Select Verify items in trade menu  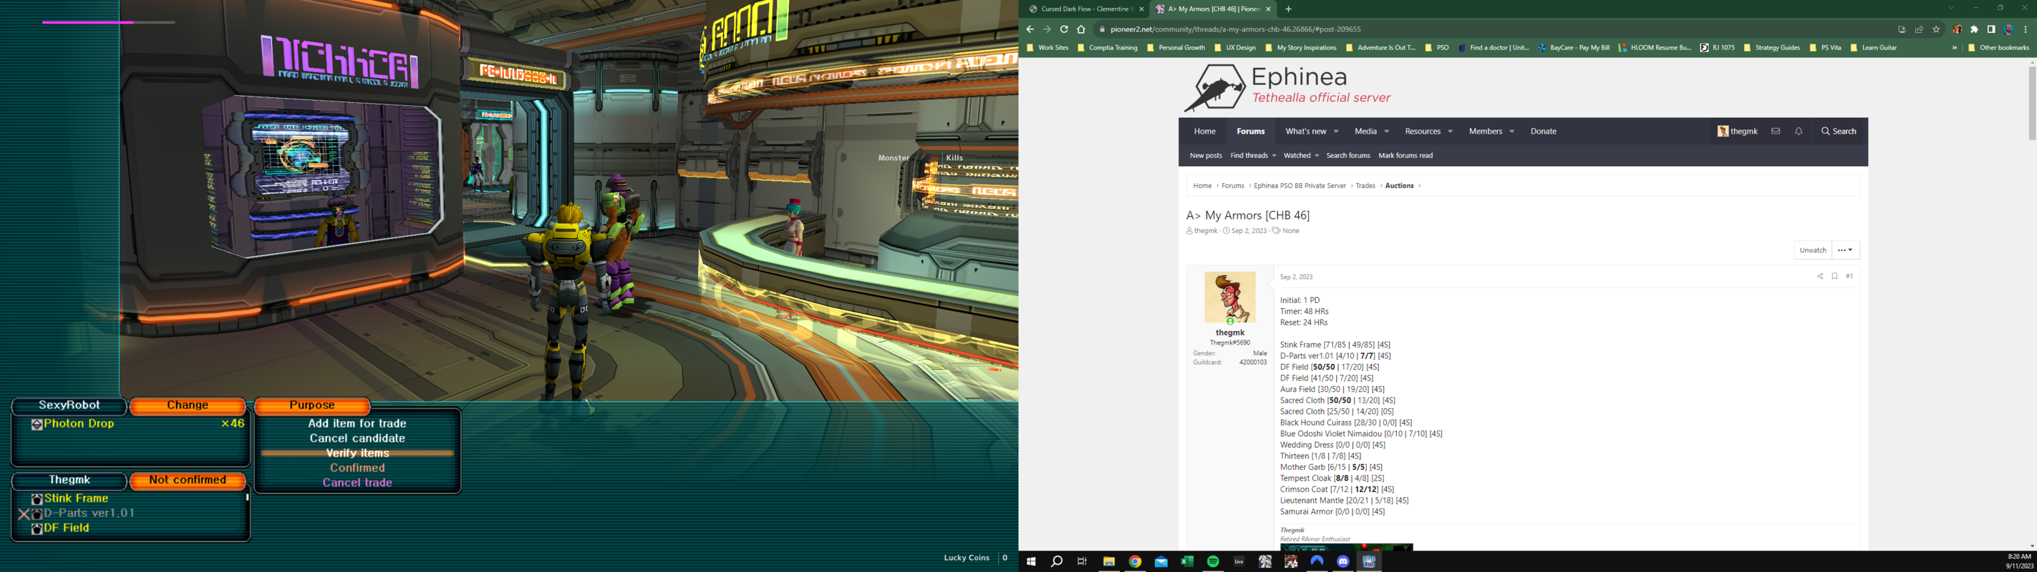[x=357, y=453]
